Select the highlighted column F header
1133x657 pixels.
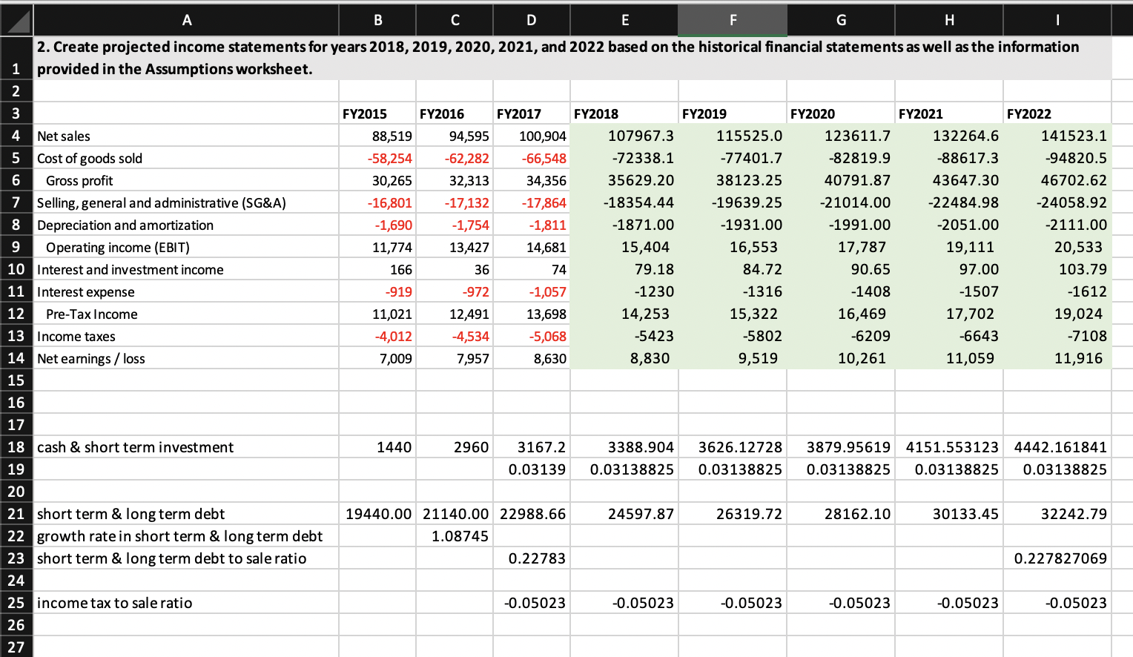click(733, 21)
